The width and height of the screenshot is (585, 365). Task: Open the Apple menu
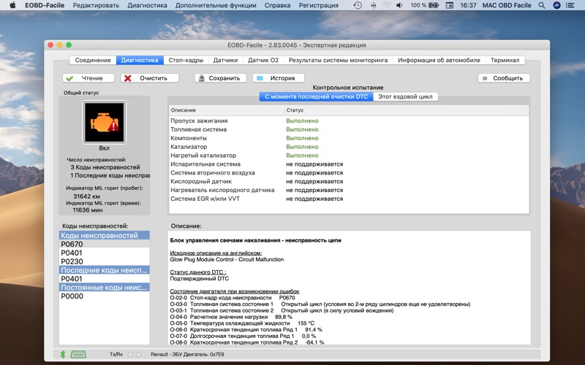(12, 5)
